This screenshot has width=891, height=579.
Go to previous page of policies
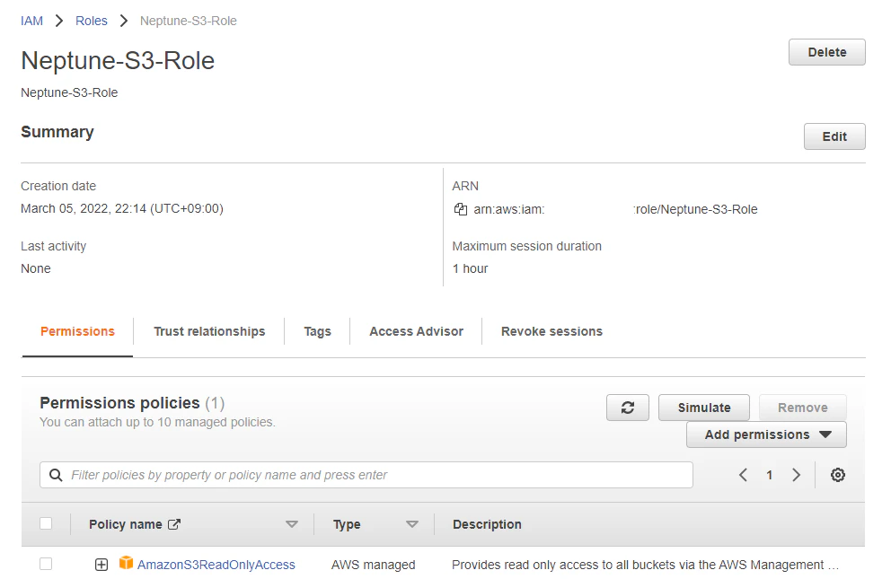(x=743, y=475)
